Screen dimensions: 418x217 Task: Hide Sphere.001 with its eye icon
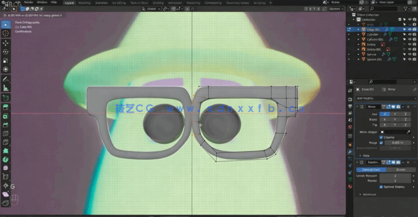410,60
